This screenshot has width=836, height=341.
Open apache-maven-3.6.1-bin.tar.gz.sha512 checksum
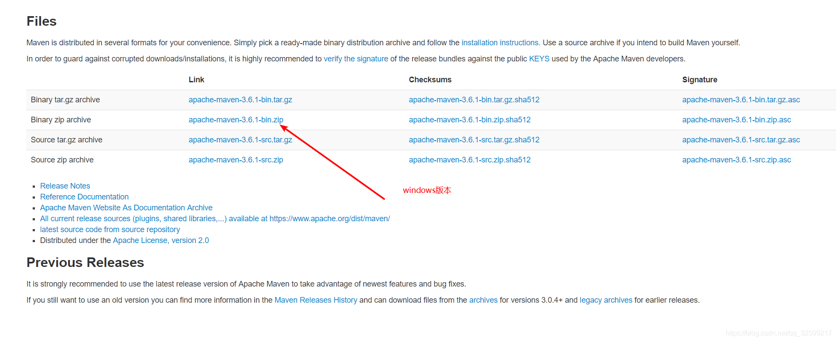pos(474,100)
